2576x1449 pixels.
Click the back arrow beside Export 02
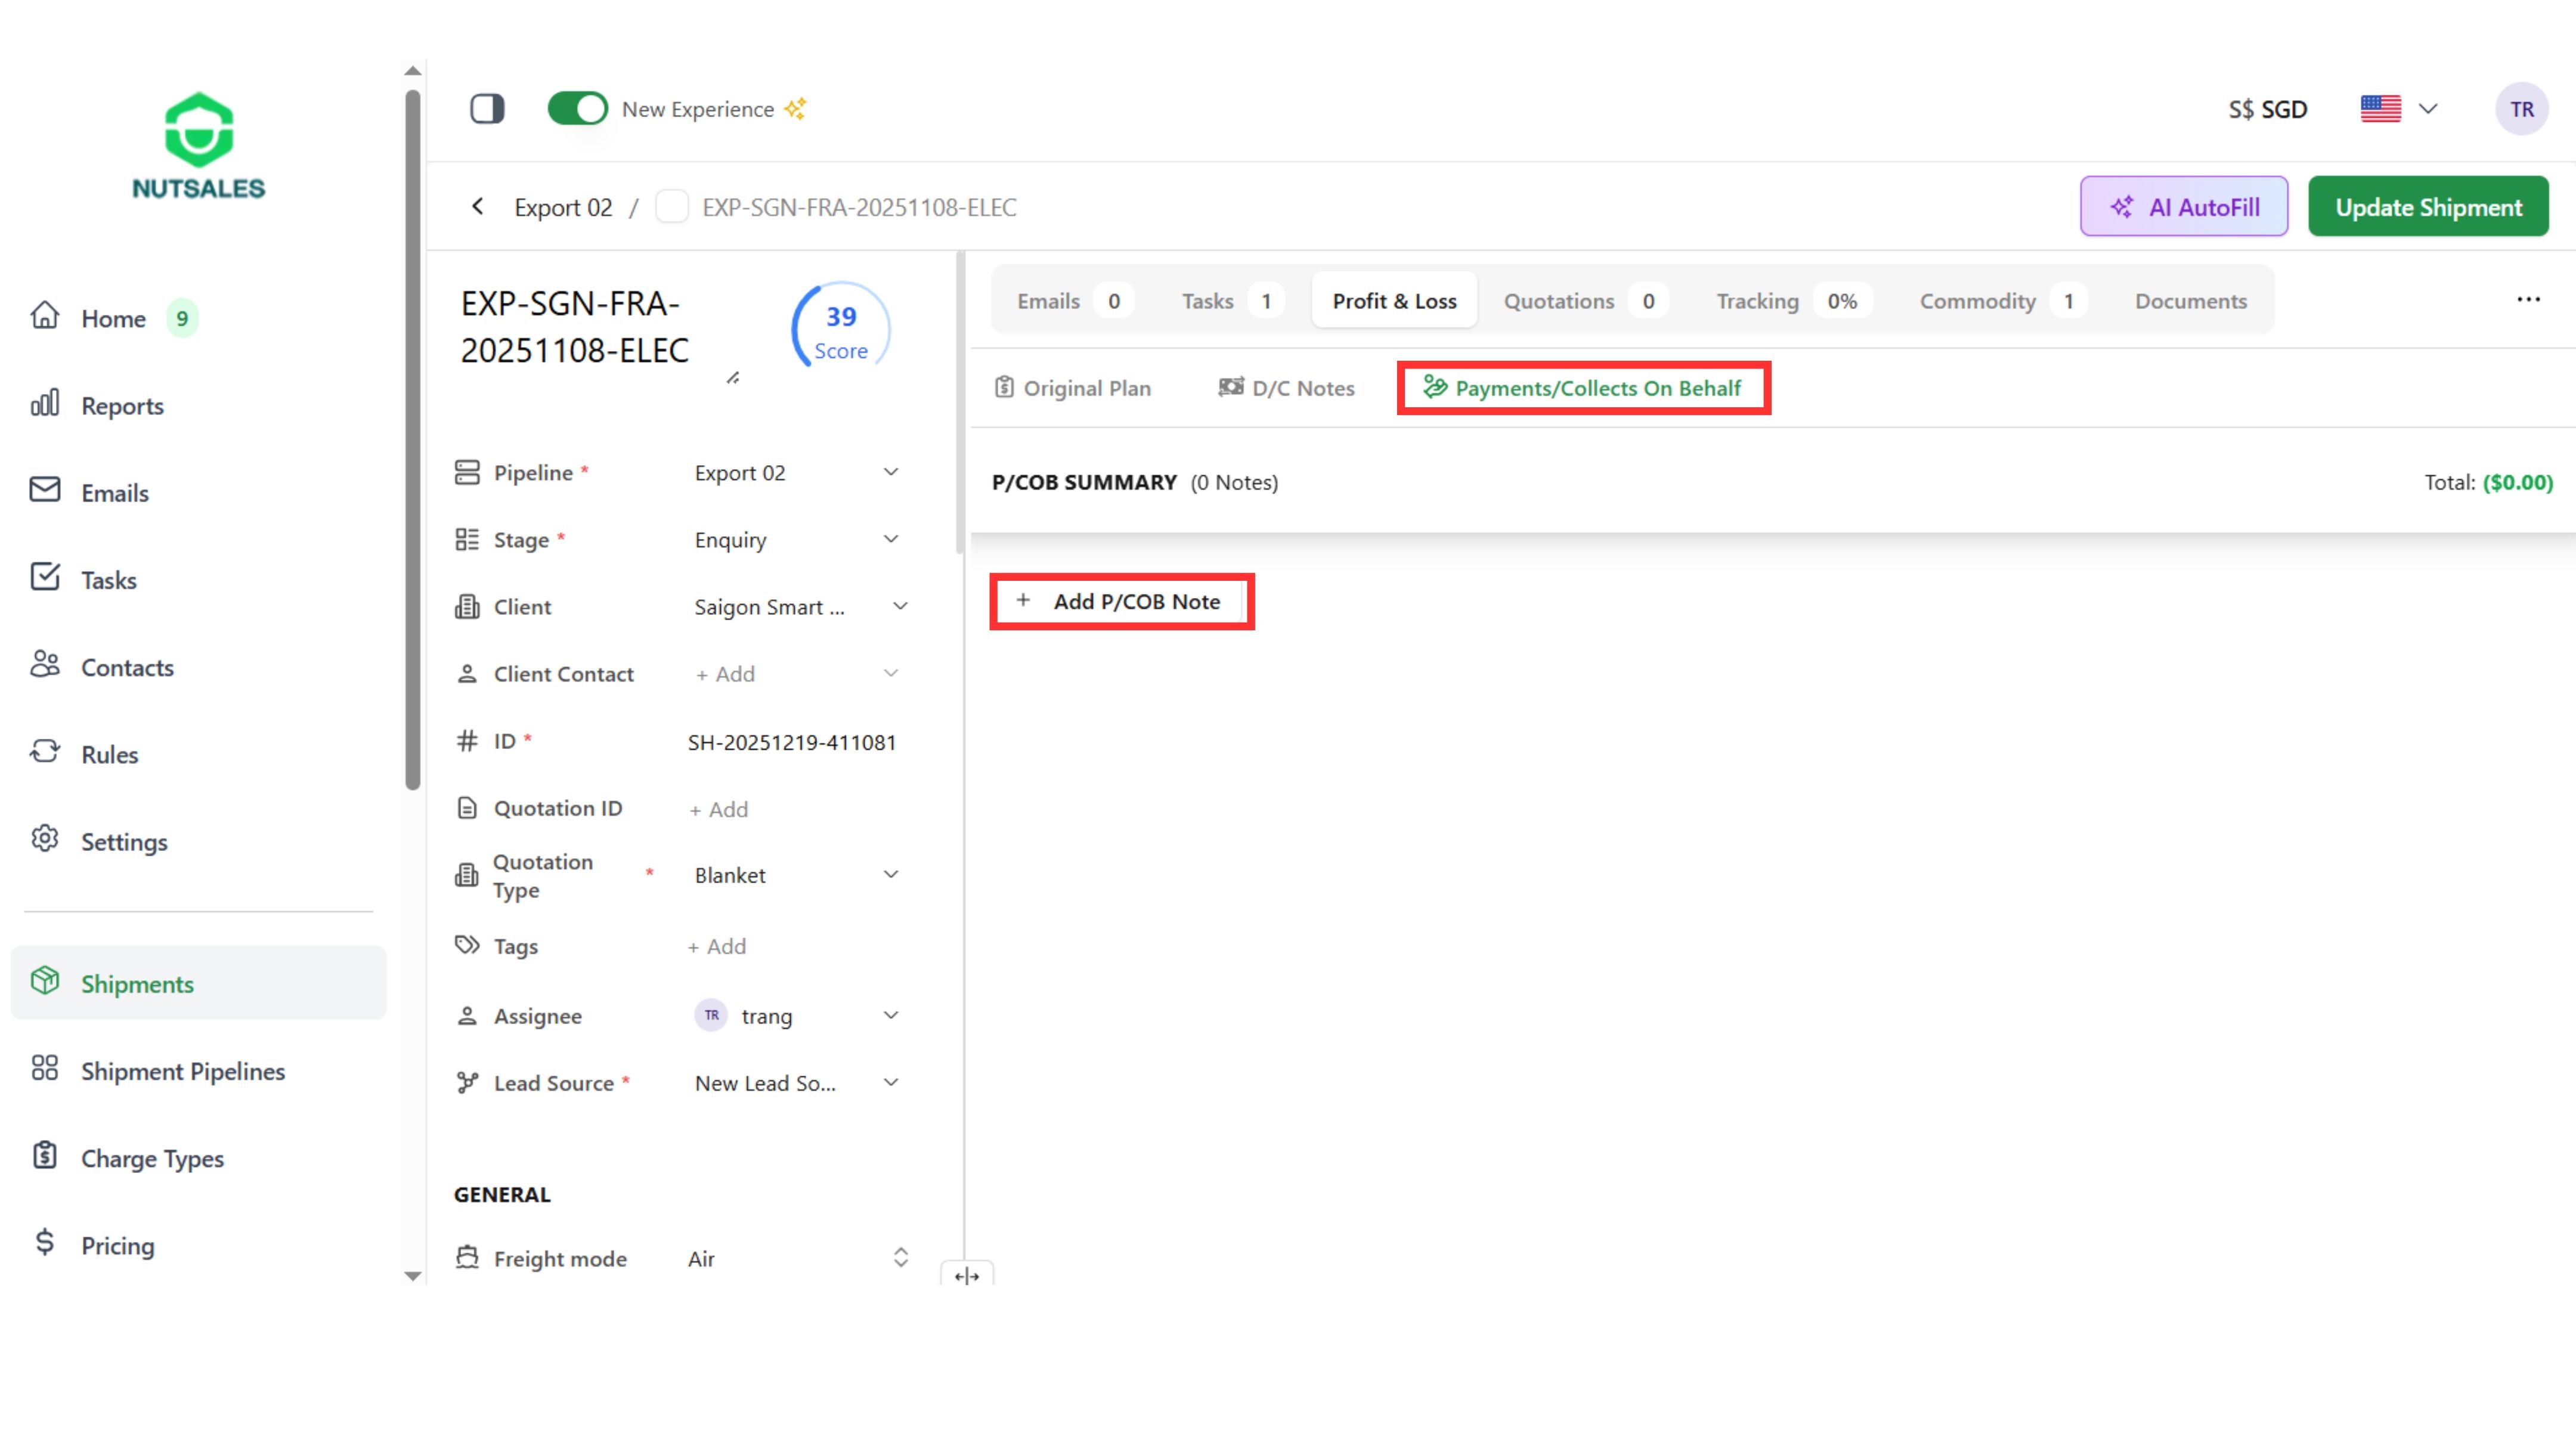tap(478, 207)
